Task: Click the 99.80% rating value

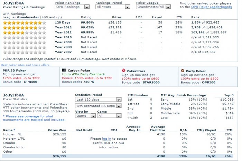Action: (87, 22)
